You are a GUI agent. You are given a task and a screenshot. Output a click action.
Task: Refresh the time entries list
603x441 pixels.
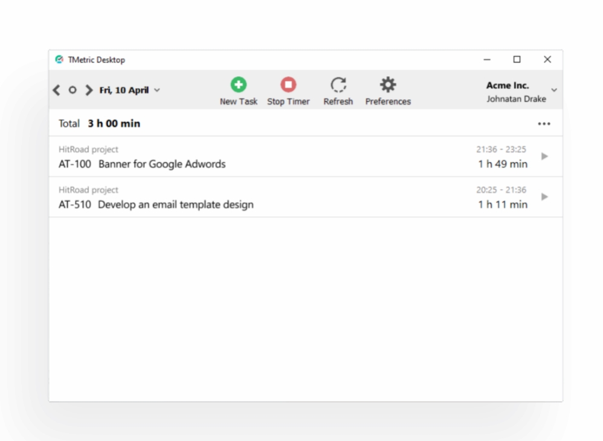338,89
